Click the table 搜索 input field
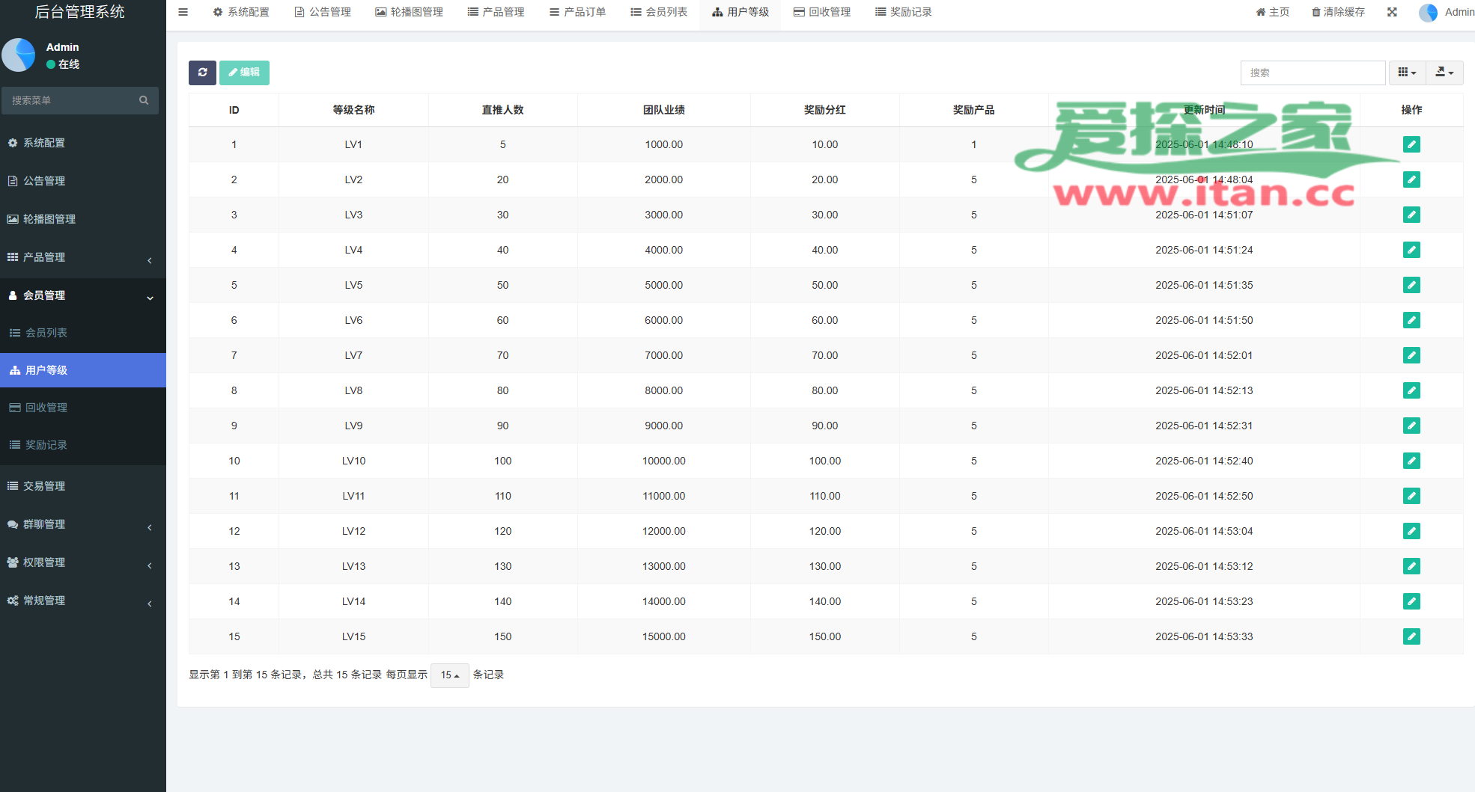Viewport: 1475px width, 792px height. point(1313,73)
